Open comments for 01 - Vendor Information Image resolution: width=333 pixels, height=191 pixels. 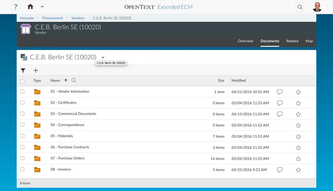click(279, 92)
